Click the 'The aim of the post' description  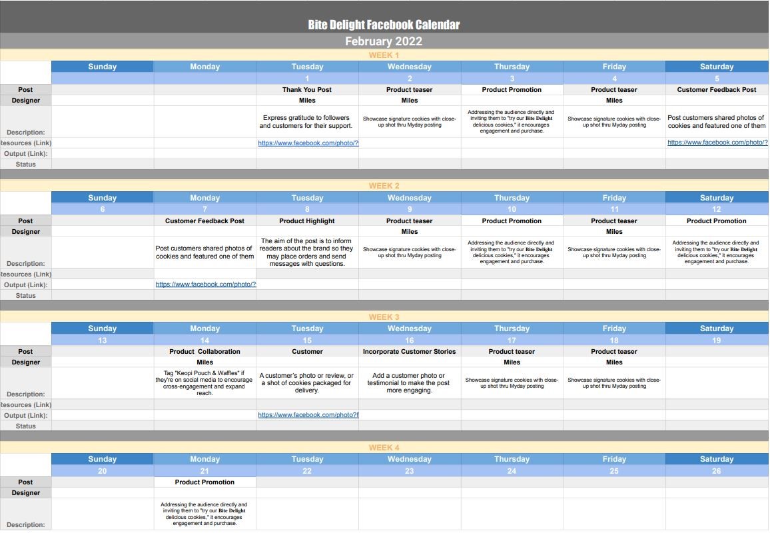click(x=306, y=252)
